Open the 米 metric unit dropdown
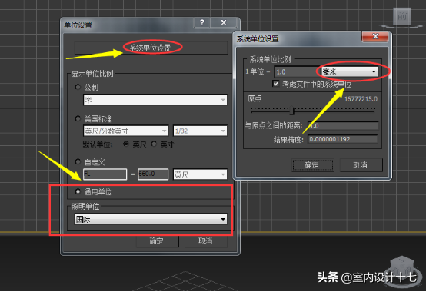The image size is (426, 292). click(x=155, y=100)
